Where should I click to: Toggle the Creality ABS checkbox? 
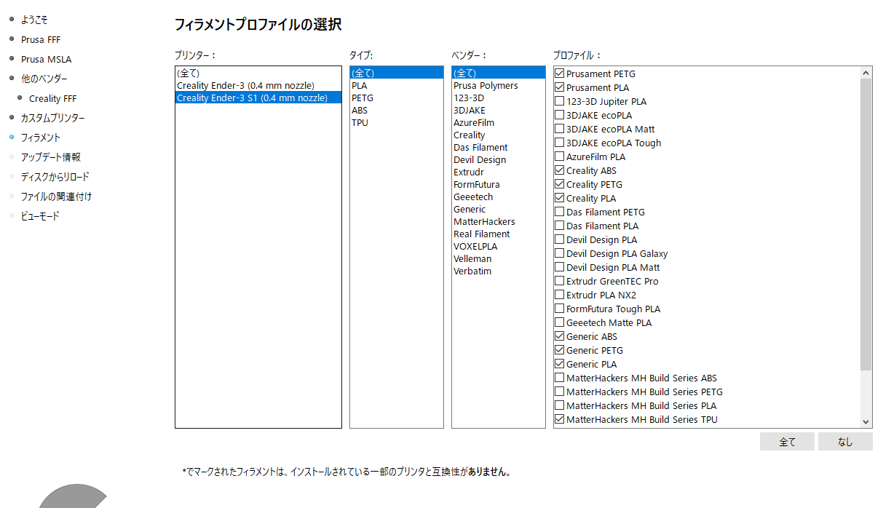coord(560,170)
